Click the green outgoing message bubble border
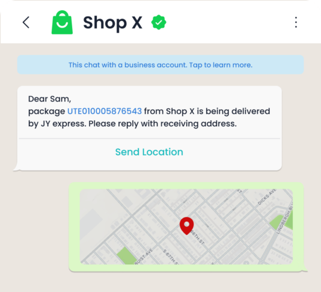Viewport: 321px width, 292px height. click(x=186, y=186)
